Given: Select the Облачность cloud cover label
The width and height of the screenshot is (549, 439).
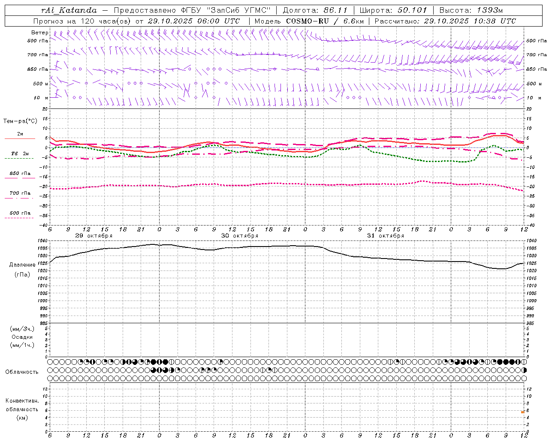Looking at the screenshot, I should (x=22, y=372).
